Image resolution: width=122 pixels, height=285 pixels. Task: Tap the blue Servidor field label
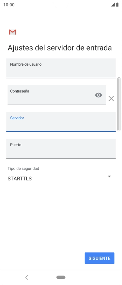[x=17, y=118]
